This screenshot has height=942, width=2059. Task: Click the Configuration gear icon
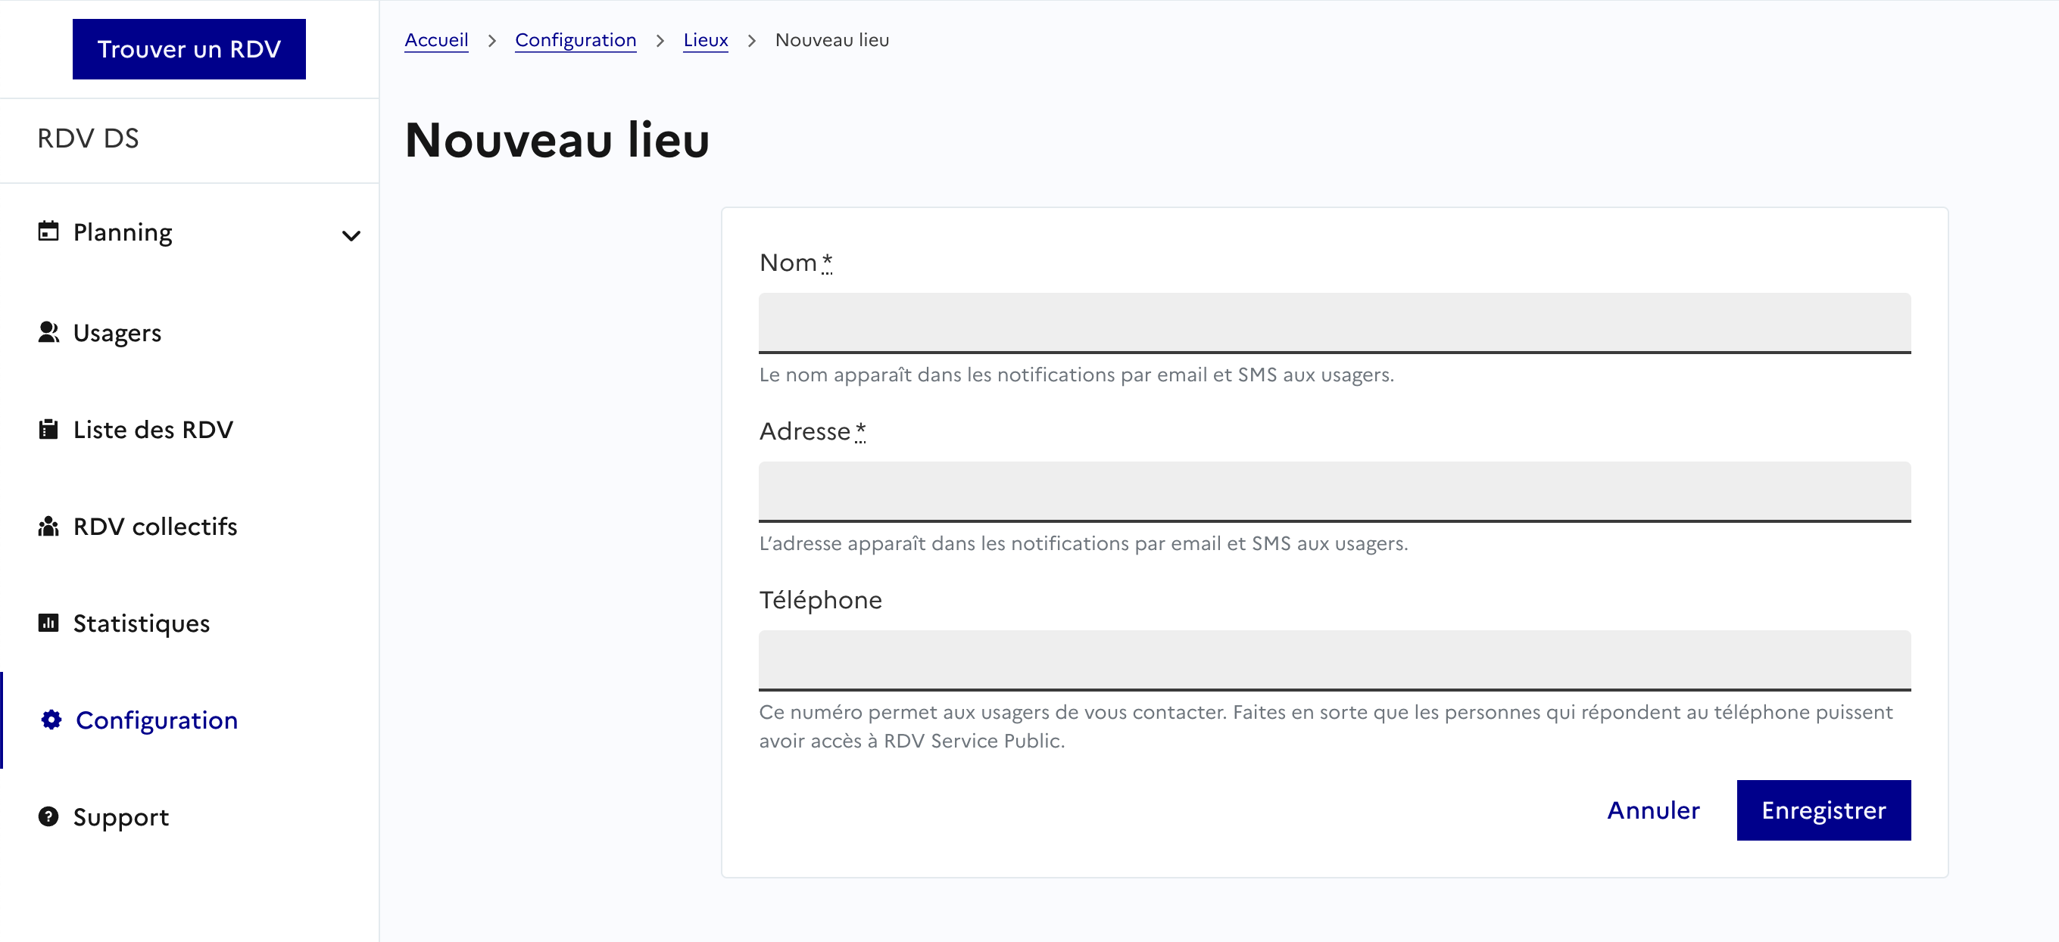51,720
